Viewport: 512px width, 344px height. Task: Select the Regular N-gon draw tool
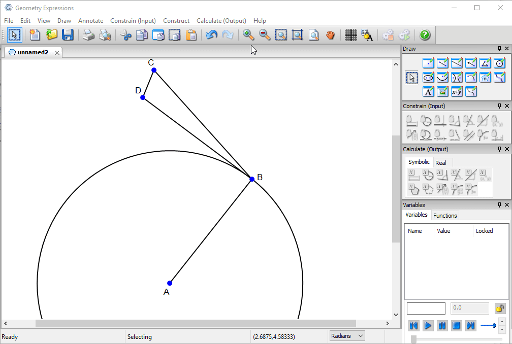pos(485,77)
